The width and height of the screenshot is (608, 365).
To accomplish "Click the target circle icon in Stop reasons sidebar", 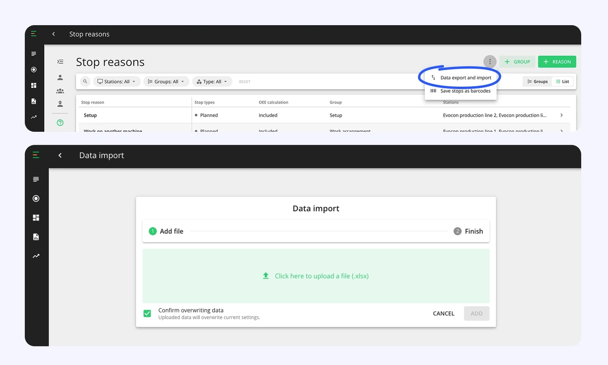I will point(34,69).
